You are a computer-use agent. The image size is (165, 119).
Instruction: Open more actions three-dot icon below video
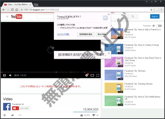20,115
